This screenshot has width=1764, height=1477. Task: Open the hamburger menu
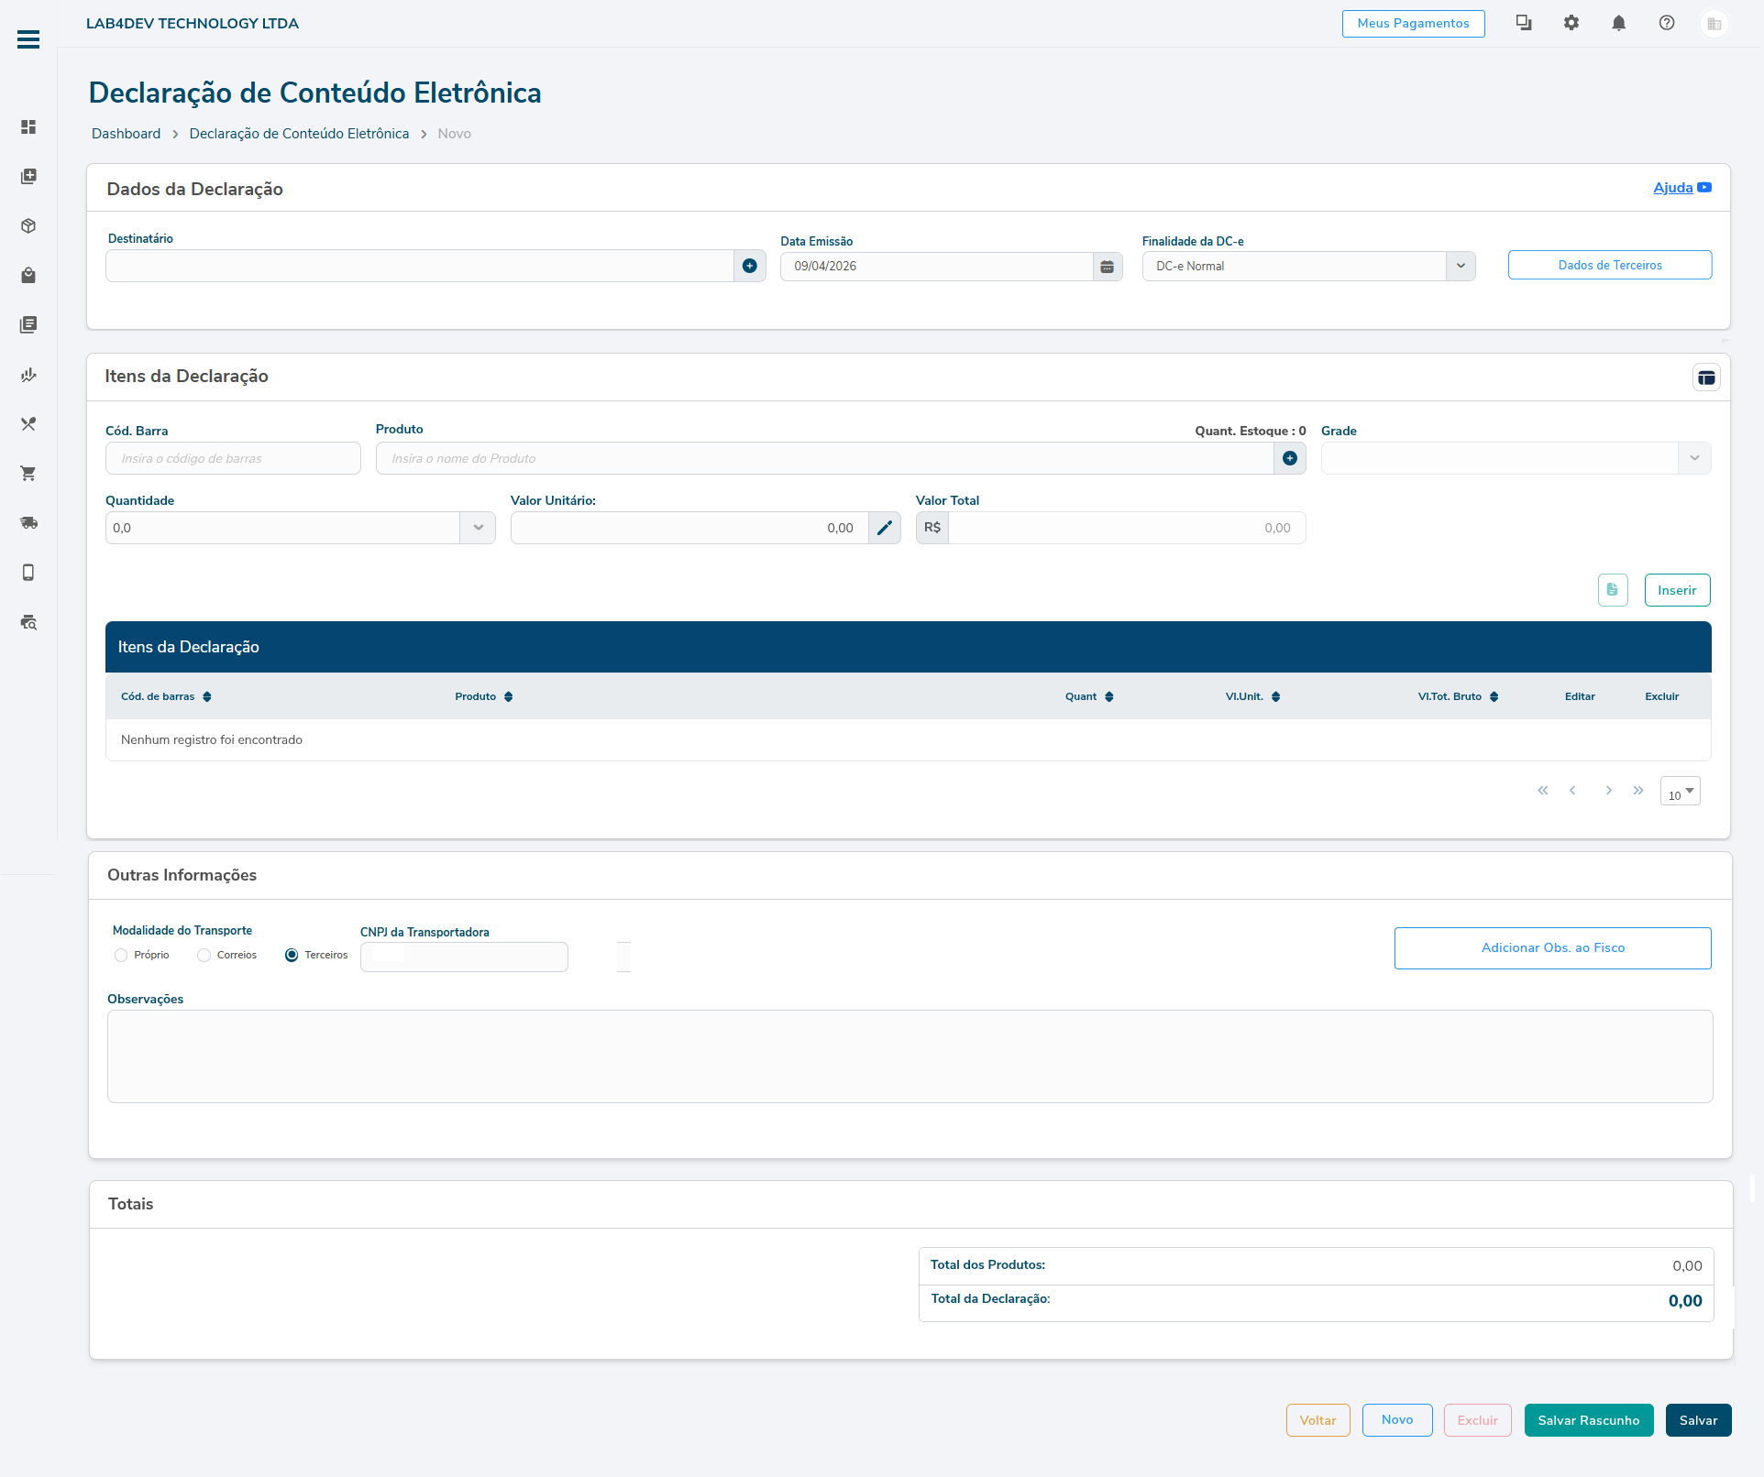point(28,39)
